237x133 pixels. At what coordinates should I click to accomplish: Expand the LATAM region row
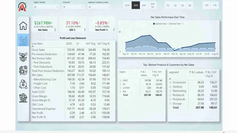tap(120, 88)
